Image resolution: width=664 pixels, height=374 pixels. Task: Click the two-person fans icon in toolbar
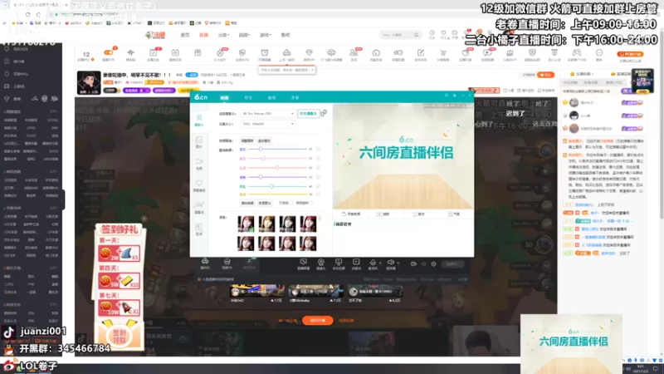coord(354,54)
